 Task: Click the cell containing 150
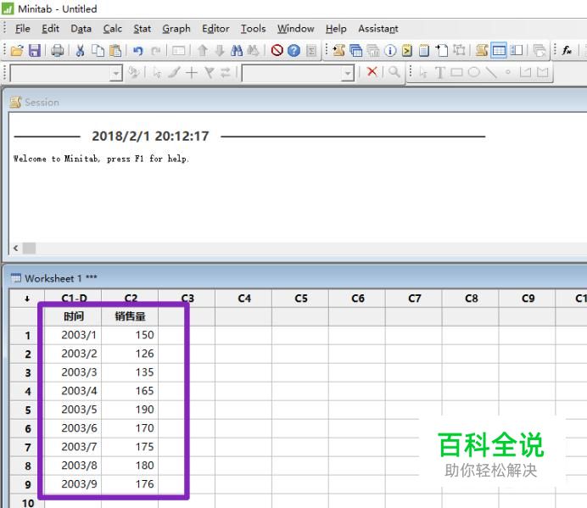[130, 335]
